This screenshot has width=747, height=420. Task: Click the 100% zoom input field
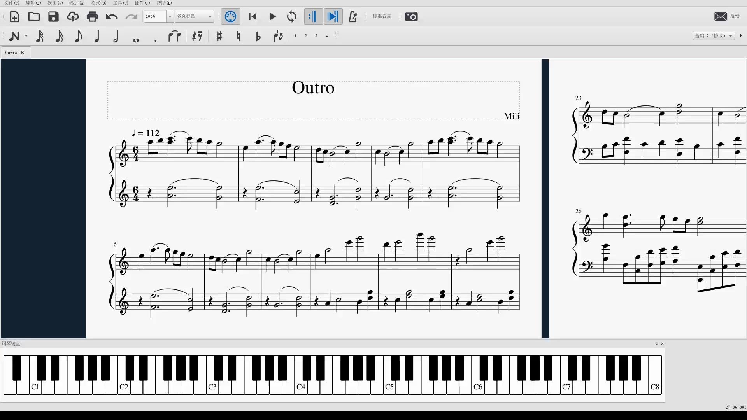tap(155, 16)
